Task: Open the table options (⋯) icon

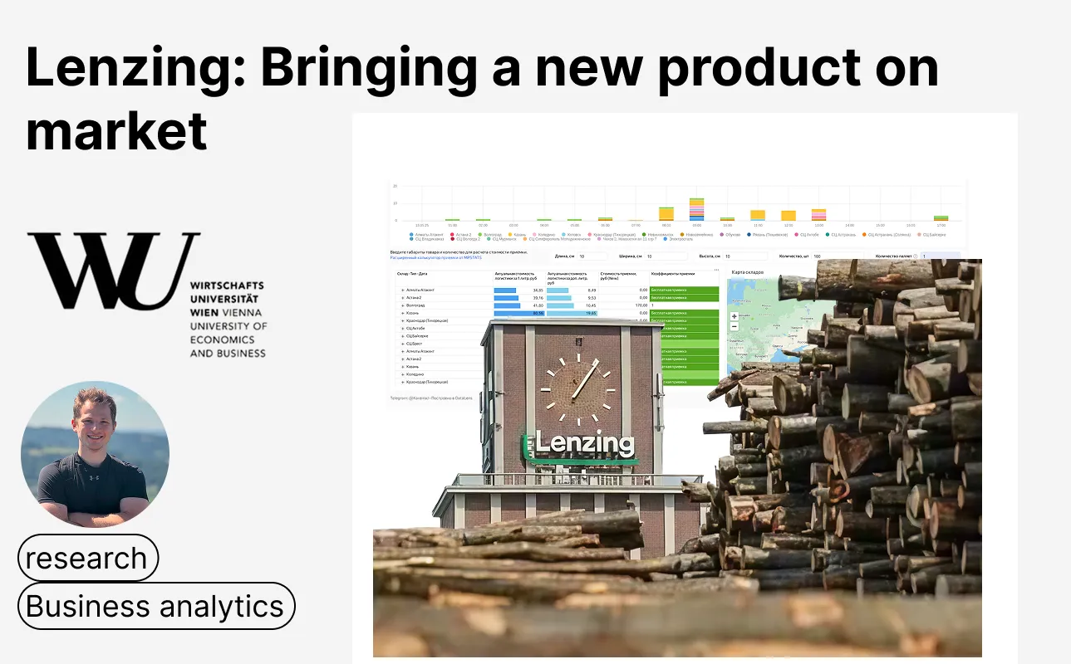Action: (x=715, y=269)
